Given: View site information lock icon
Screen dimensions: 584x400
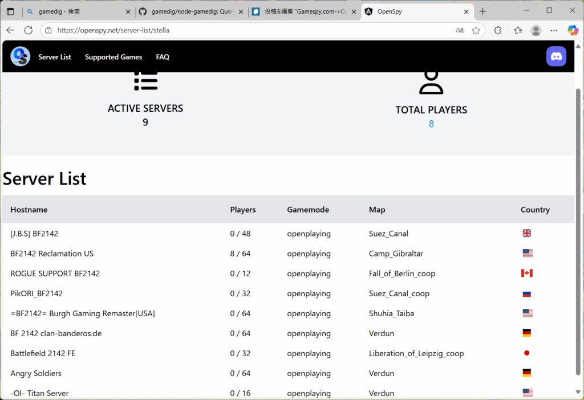Looking at the screenshot, I should click(x=48, y=31).
